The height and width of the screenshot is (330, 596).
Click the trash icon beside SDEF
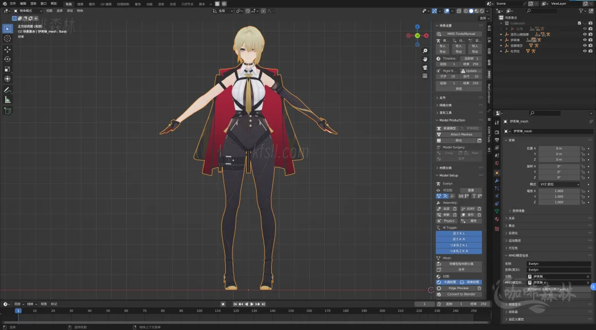pyautogui.click(x=480, y=209)
